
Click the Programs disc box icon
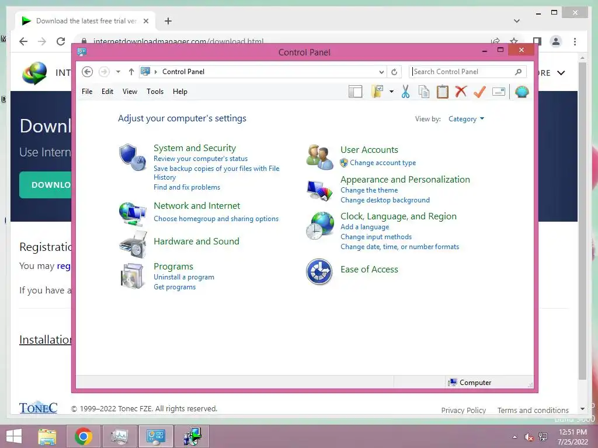pyautogui.click(x=132, y=276)
